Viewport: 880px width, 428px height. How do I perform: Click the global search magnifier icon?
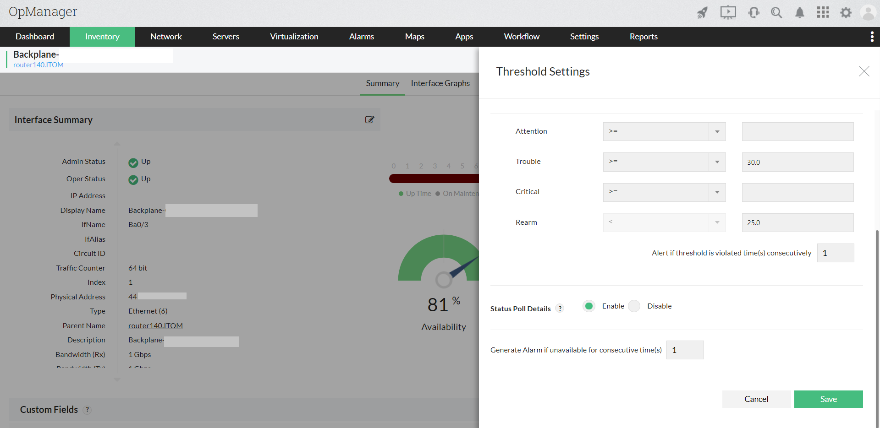click(x=777, y=13)
